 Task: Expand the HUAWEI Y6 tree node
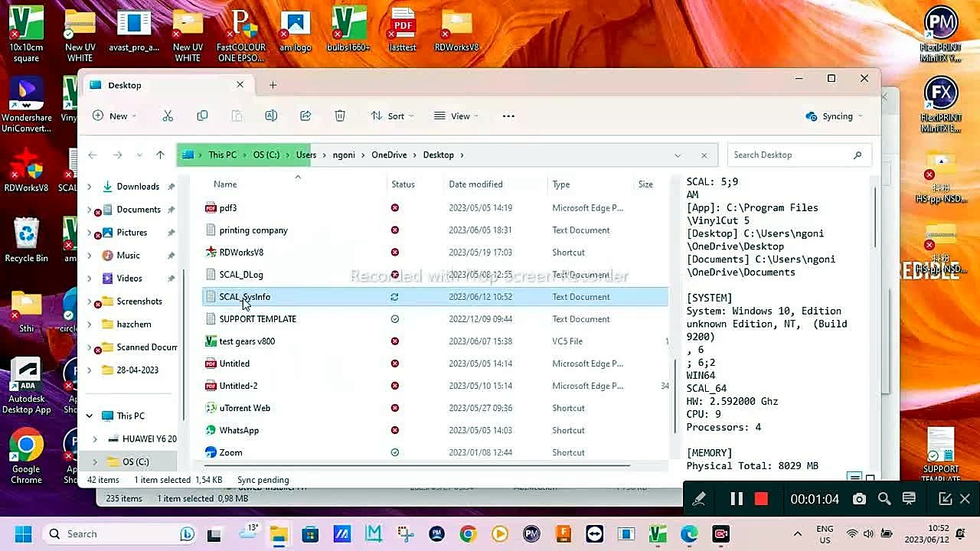point(95,439)
